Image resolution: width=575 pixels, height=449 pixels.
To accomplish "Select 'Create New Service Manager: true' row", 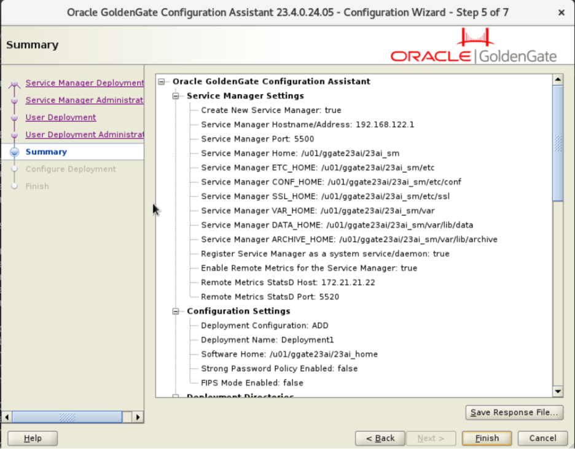I will (271, 110).
